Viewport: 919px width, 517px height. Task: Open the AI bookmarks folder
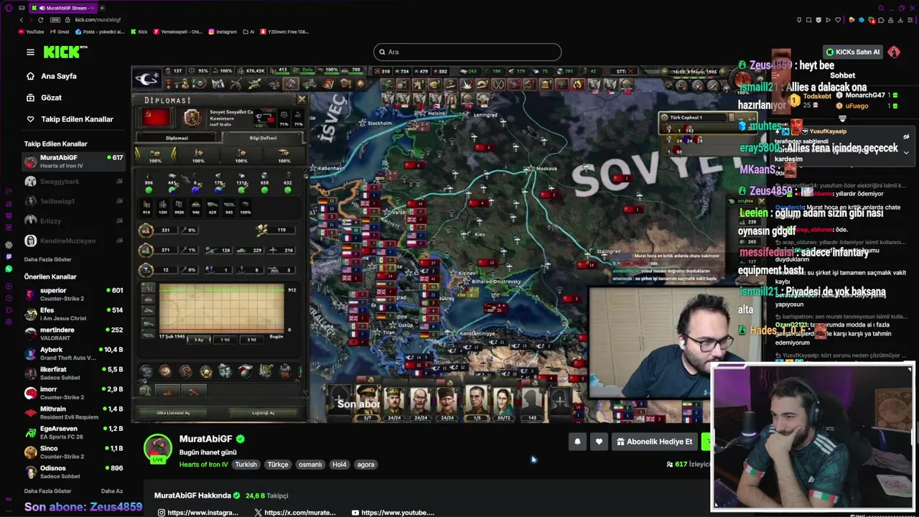coord(248,32)
